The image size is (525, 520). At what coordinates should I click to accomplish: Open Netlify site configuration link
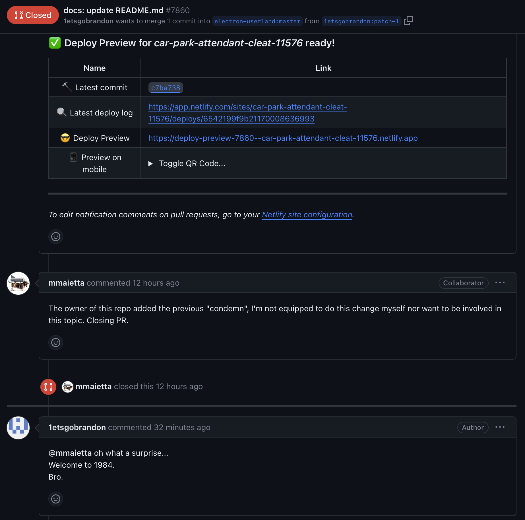pyautogui.click(x=307, y=215)
